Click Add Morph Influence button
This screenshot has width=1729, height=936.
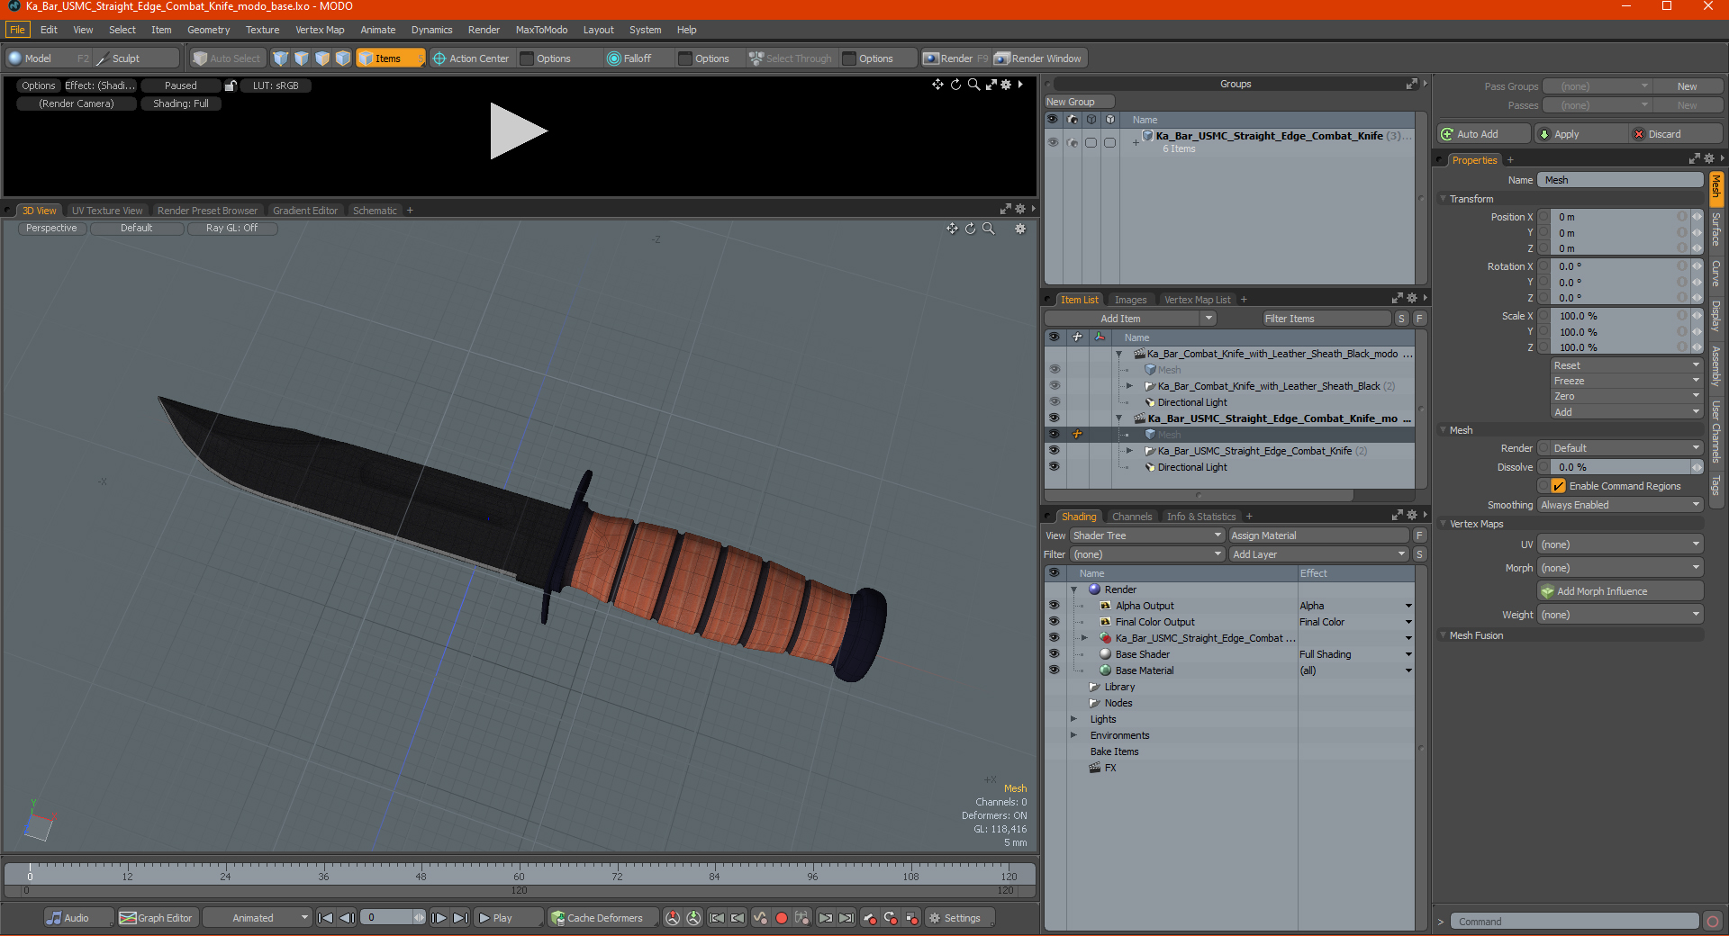[x=1620, y=591]
